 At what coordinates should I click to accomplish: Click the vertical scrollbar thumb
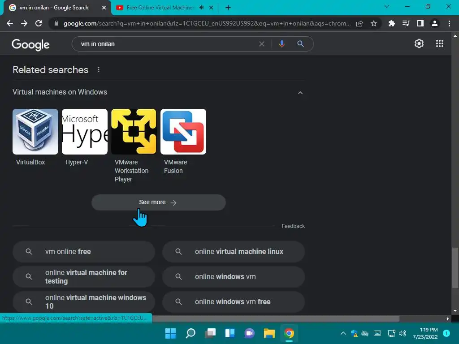point(455,268)
